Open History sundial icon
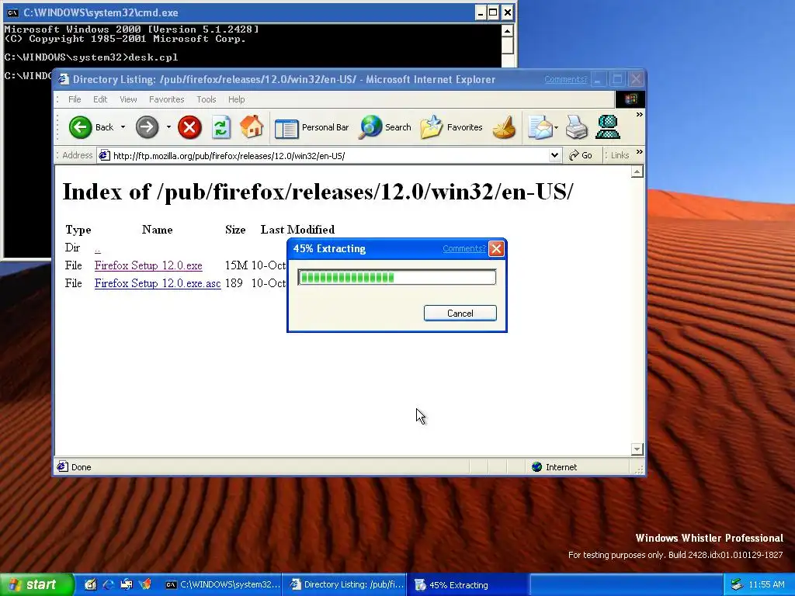 (x=504, y=127)
